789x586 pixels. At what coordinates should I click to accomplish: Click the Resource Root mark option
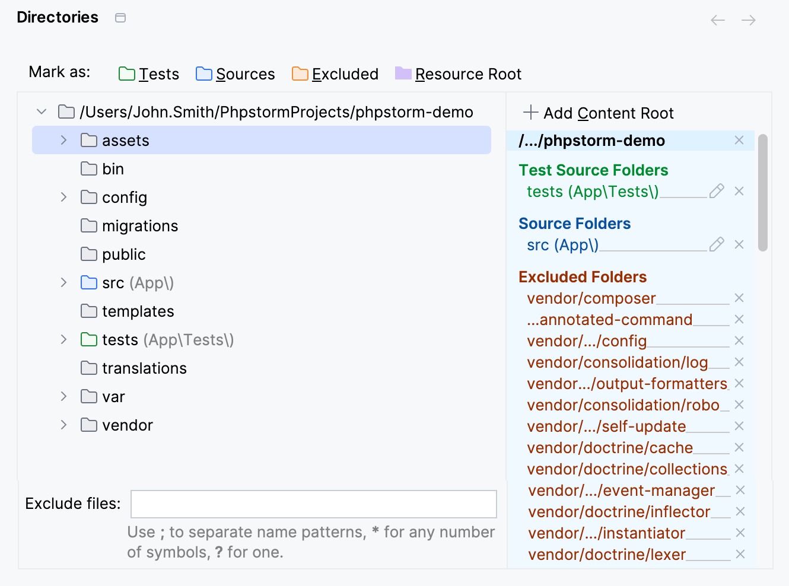coord(468,73)
